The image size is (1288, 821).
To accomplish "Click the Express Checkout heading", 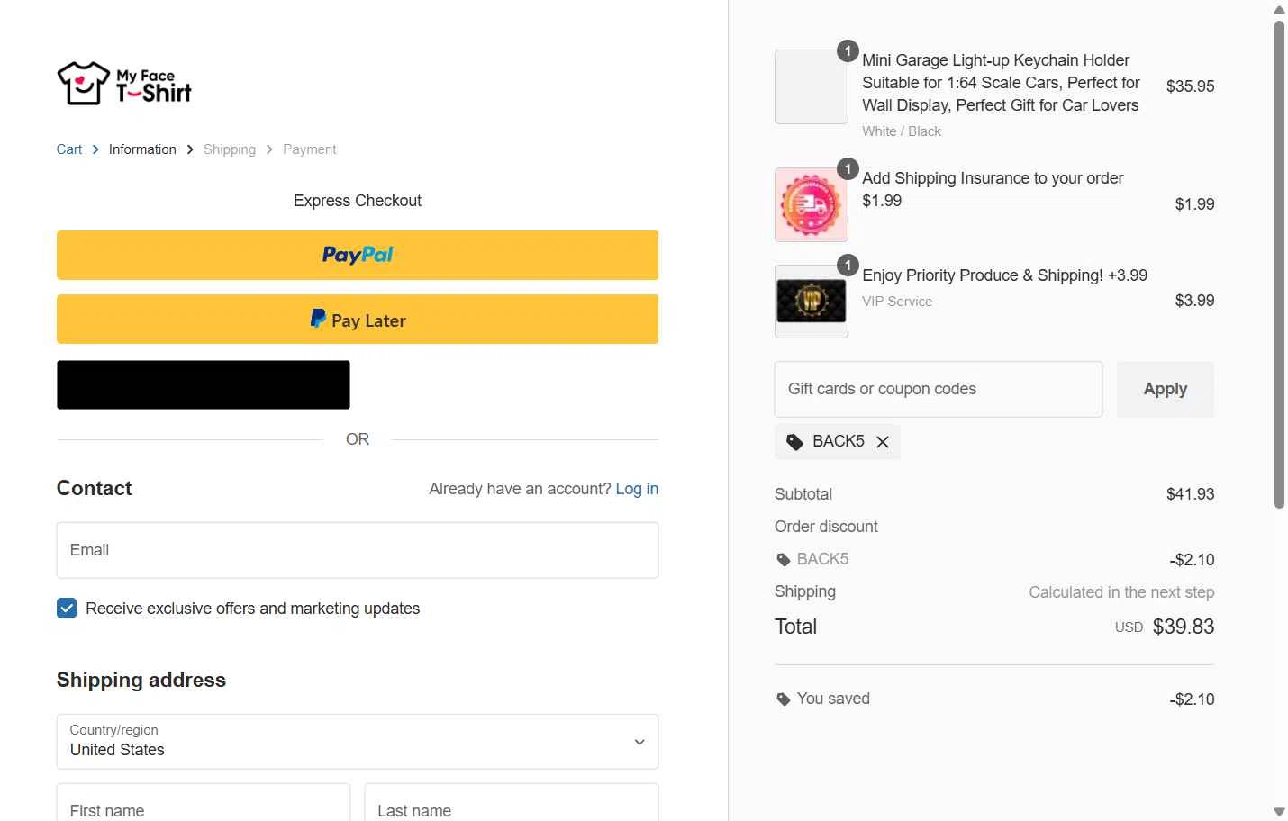I will 358,201.
